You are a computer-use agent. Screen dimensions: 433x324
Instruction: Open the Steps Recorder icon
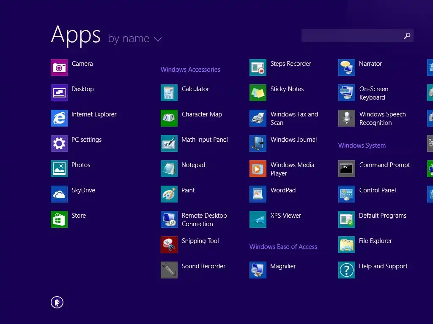(x=258, y=67)
